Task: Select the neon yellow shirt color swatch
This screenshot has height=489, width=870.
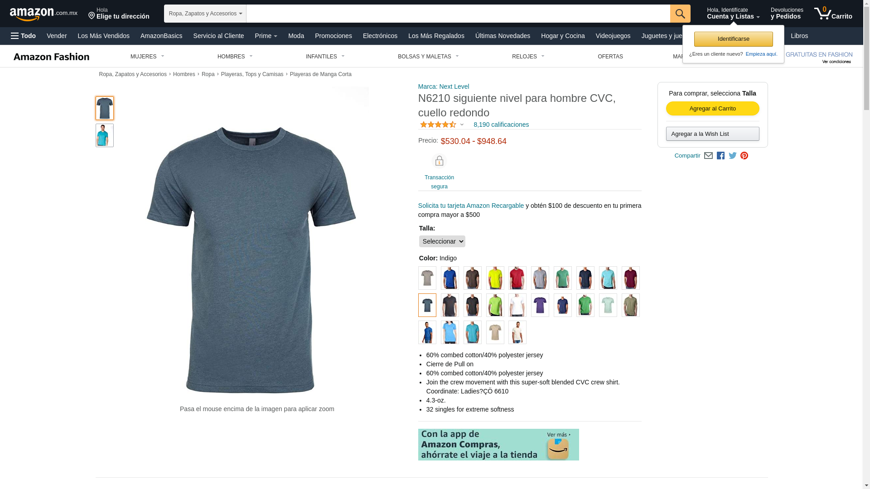Action: [495, 278]
